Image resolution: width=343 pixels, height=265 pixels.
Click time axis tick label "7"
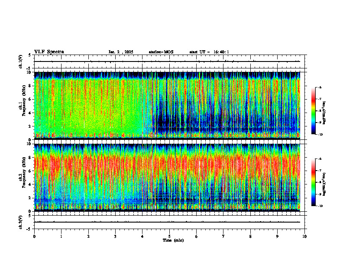(x=223, y=236)
